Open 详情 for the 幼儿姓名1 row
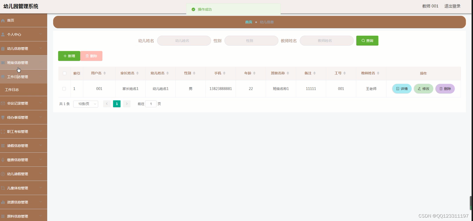Image resolution: width=473 pixels, height=221 pixels. pos(402,89)
